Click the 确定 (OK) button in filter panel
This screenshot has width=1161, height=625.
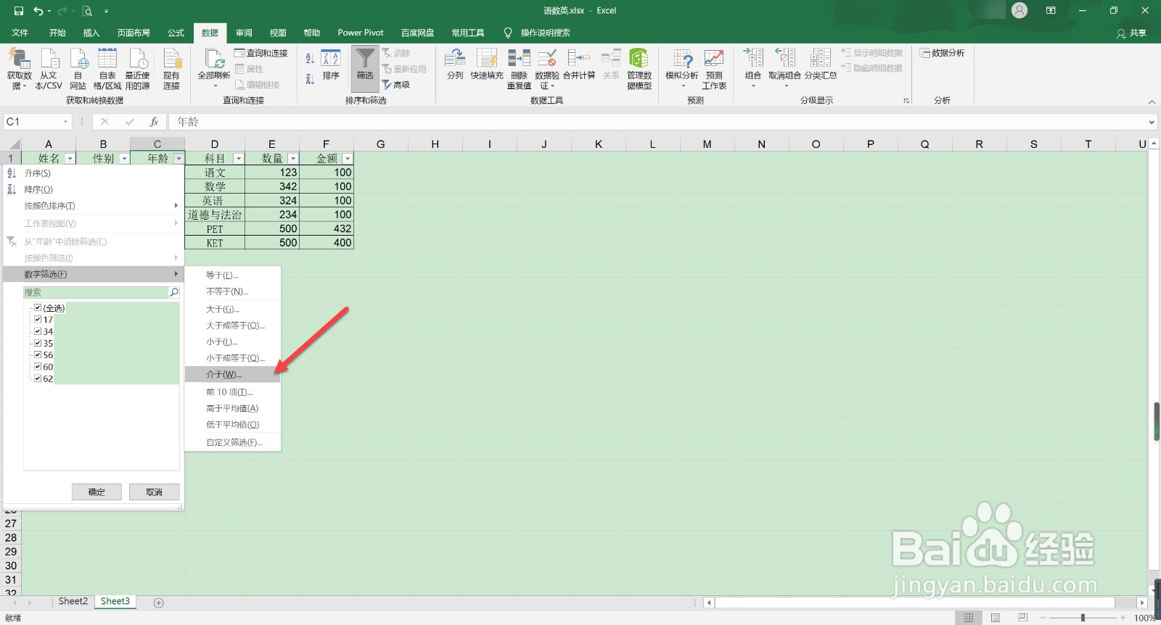[x=97, y=492]
